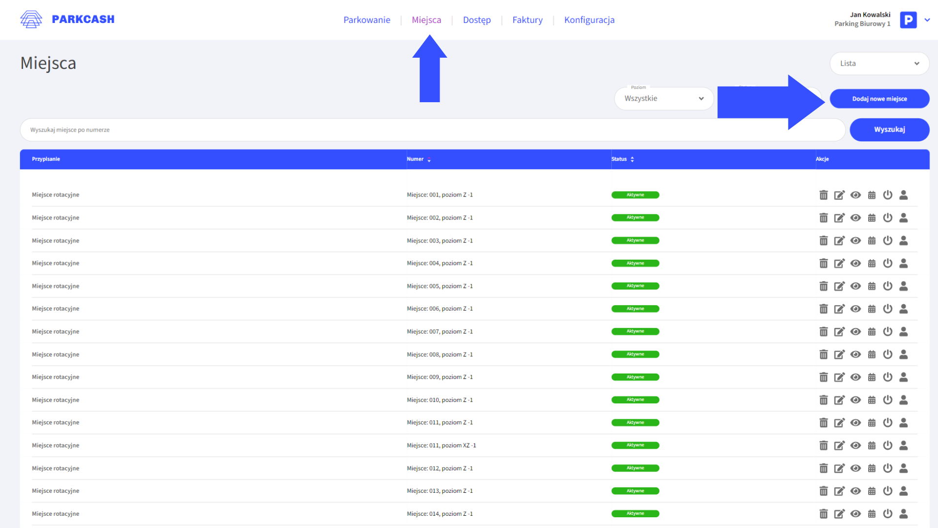The image size is (938, 528).
Task: Click the search by number field
Action: point(432,130)
